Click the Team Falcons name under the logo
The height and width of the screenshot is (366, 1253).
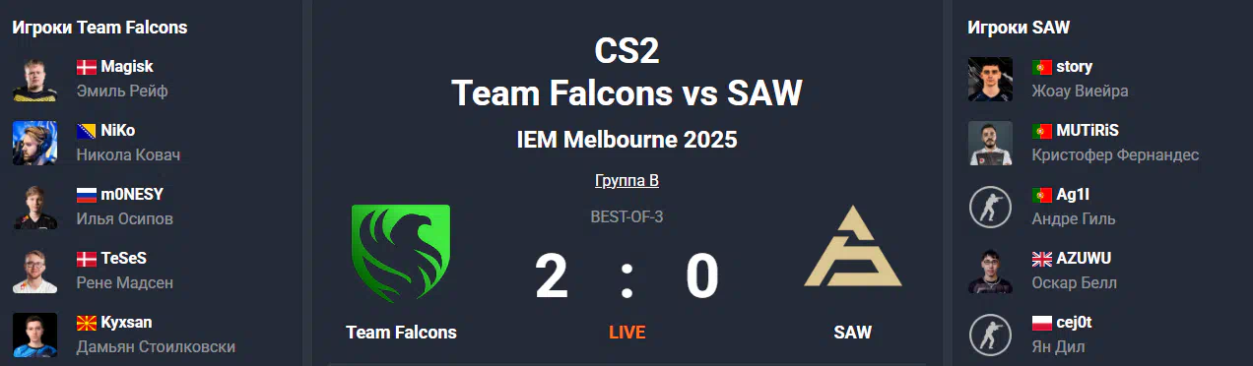click(401, 333)
